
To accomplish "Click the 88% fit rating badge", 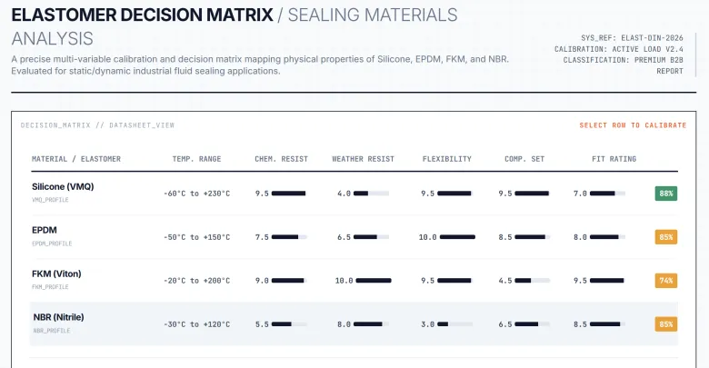I will [666, 194].
